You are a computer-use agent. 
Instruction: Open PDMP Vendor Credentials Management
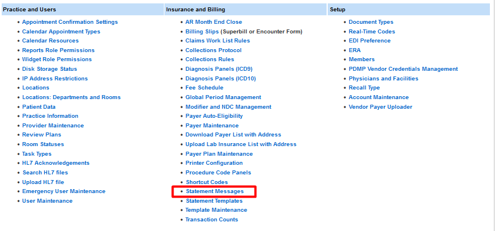coord(403,69)
